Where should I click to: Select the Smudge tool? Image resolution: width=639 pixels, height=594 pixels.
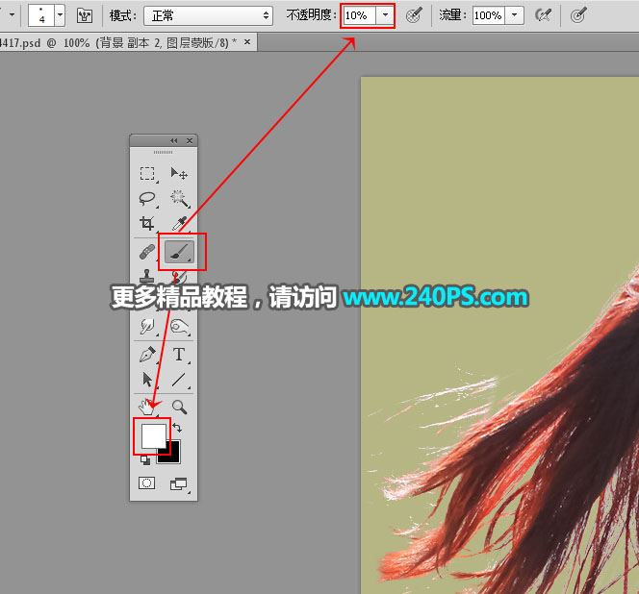click(147, 327)
